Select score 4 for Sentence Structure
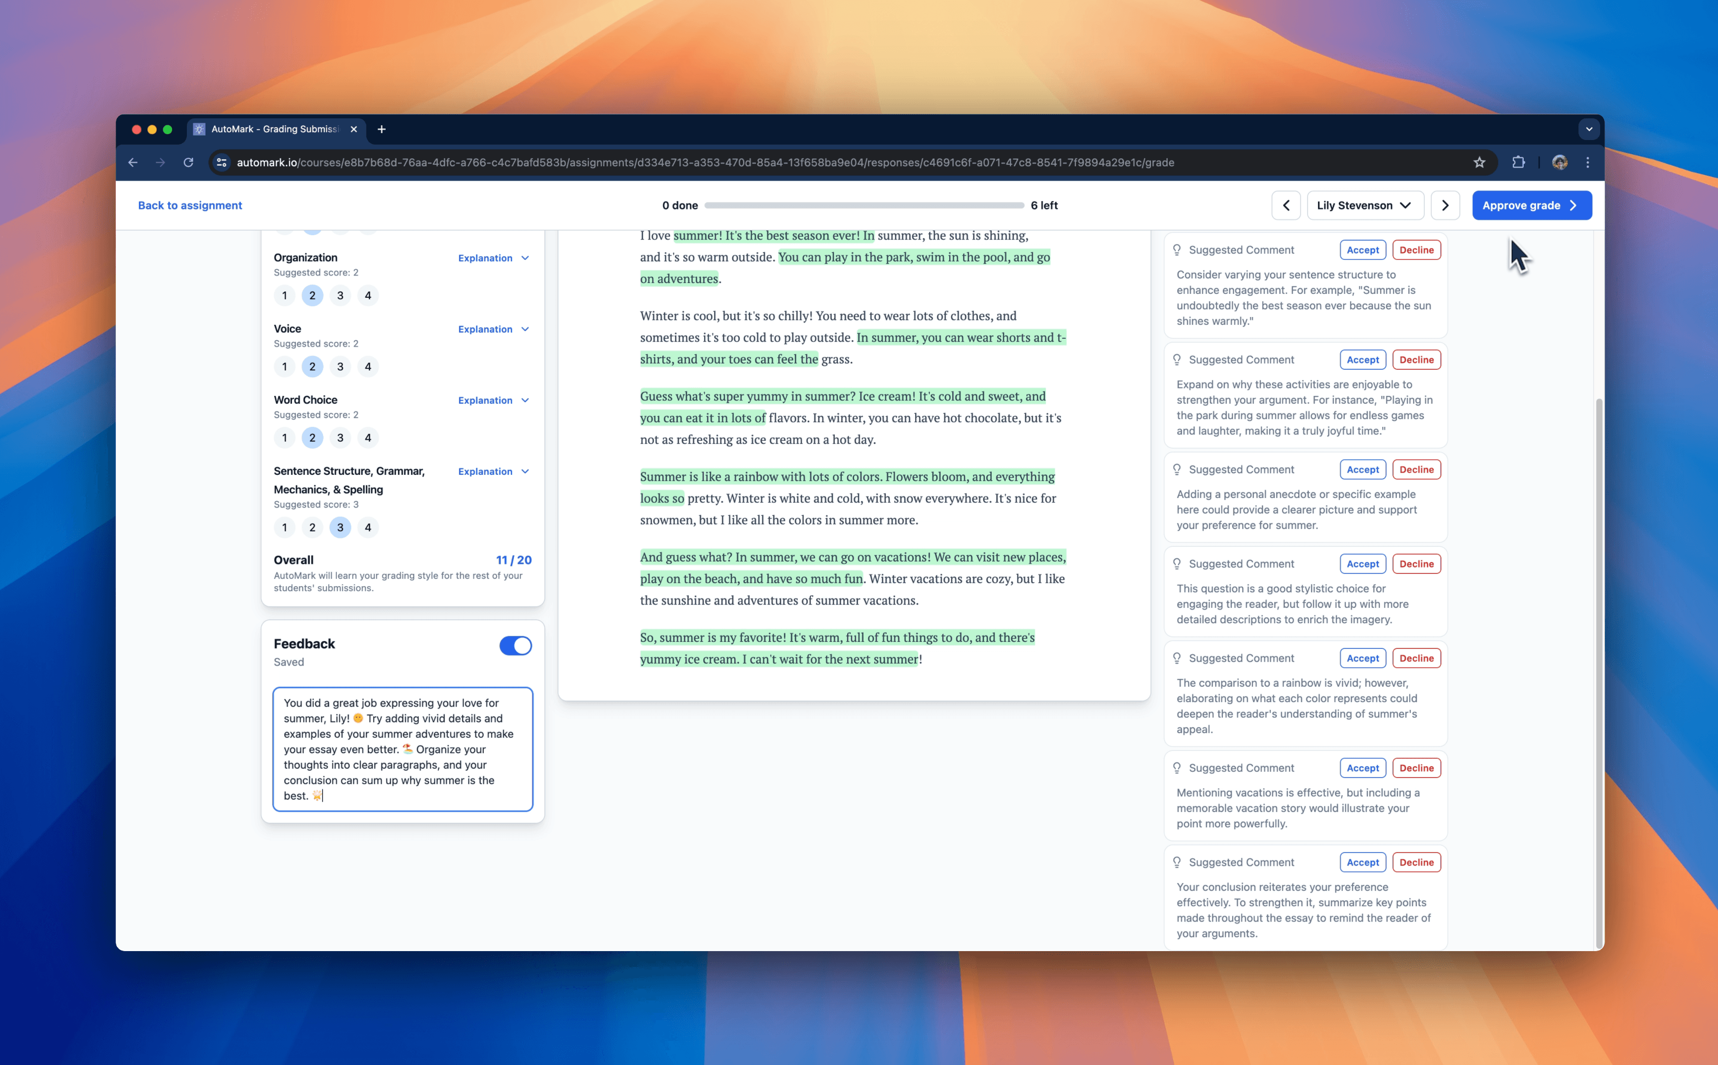The height and width of the screenshot is (1065, 1718). pos(368,528)
